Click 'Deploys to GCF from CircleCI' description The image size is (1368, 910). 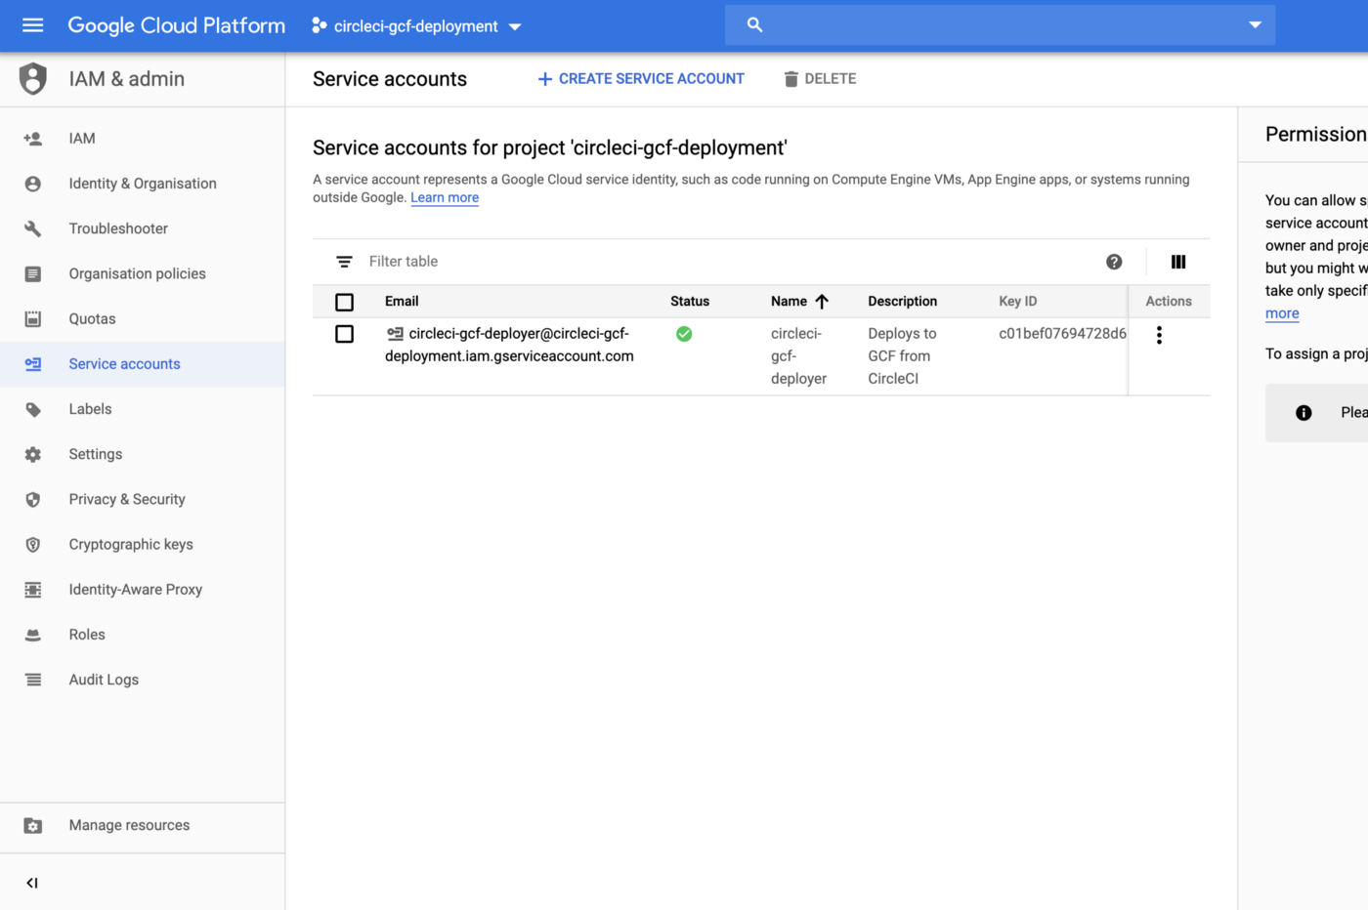(902, 356)
